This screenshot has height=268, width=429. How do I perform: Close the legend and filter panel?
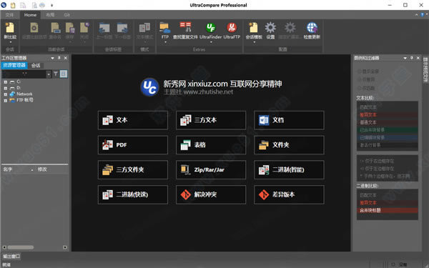point(418,58)
